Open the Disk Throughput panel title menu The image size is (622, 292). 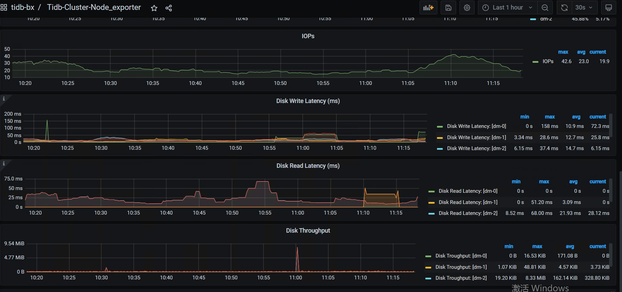308,231
